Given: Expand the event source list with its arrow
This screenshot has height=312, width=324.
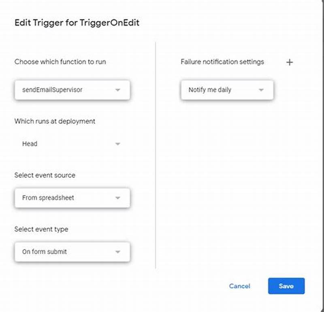Looking at the screenshot, I should point(118,198).
